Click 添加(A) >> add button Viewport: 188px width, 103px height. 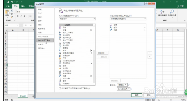coord(102,53)
